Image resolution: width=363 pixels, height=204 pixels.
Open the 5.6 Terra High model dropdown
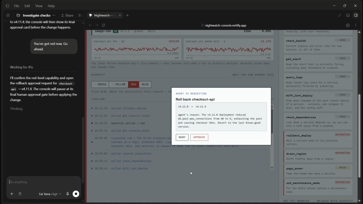(50, 194)
